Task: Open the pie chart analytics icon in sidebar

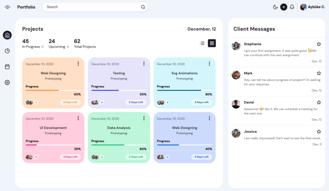Action: (7, 51)
